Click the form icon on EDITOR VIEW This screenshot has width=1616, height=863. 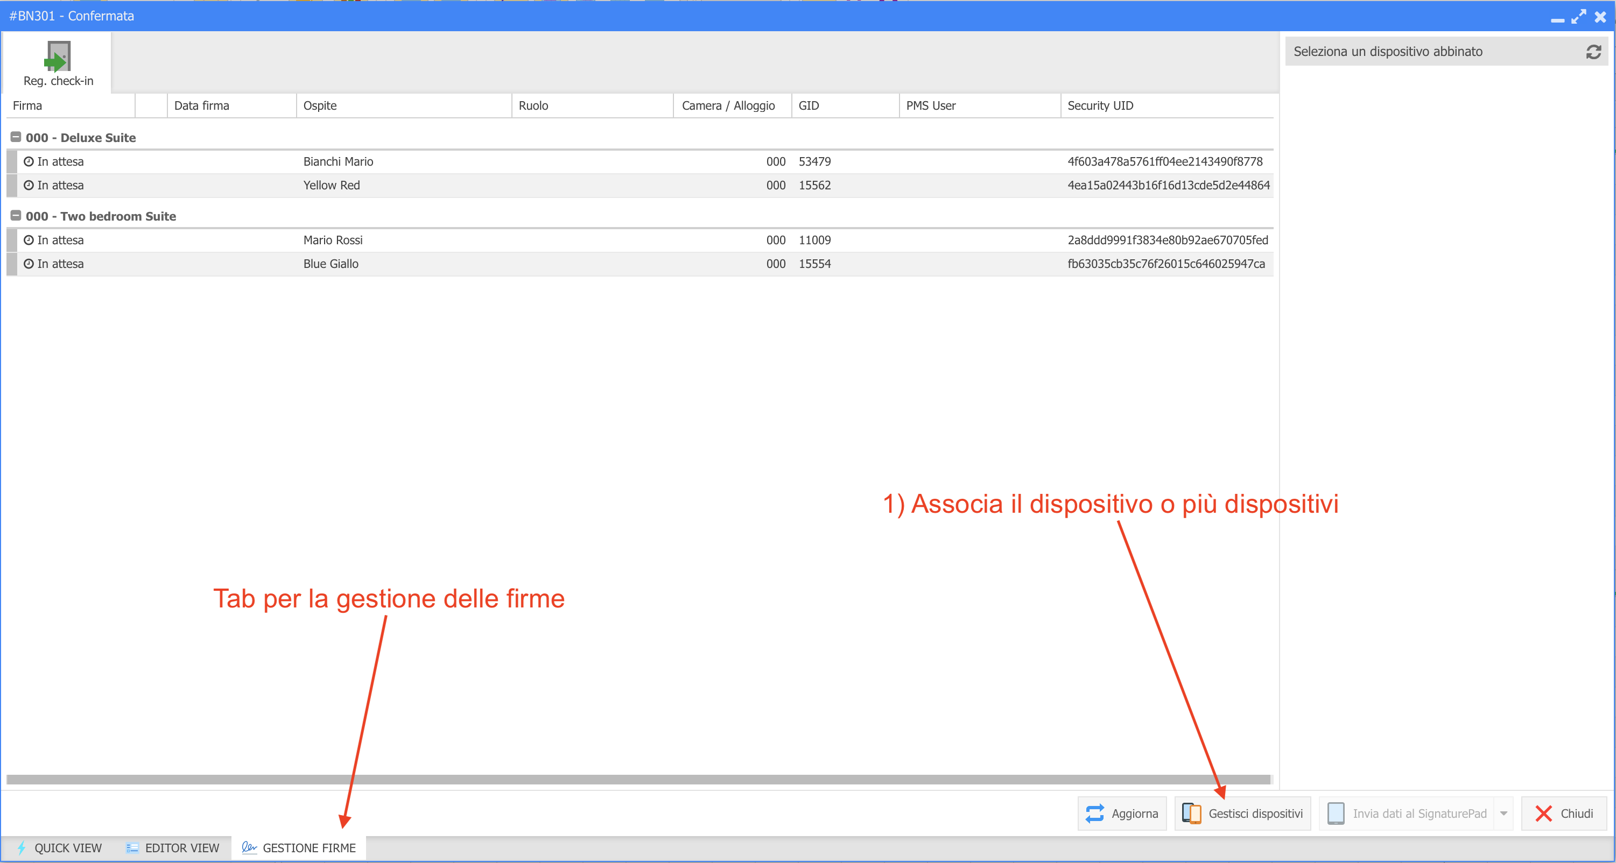[x=132, y=848]
